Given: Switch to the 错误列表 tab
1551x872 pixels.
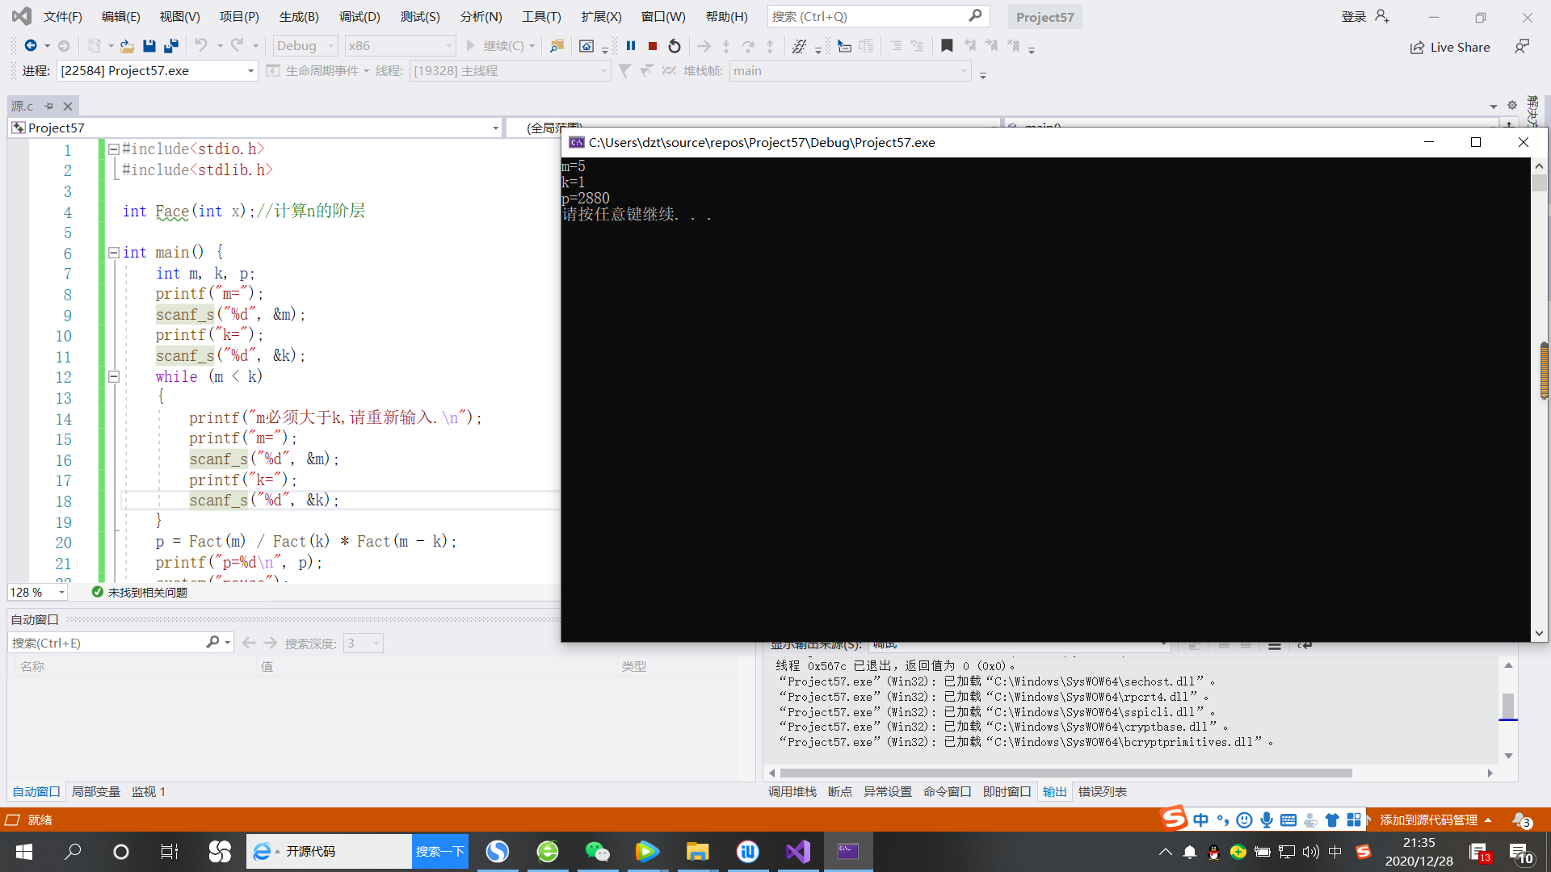Looking at the screenshot, I should pos(1102,792).
